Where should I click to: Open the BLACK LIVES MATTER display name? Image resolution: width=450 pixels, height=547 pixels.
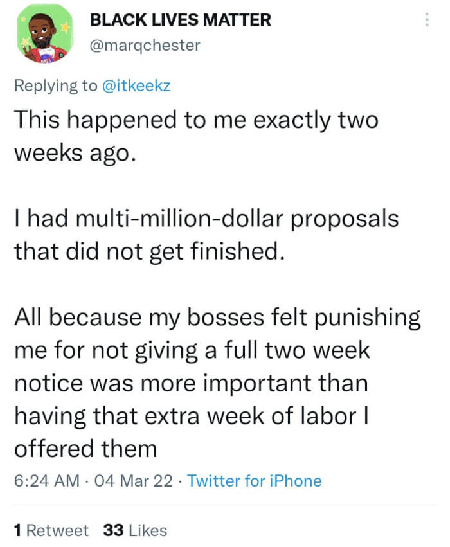(181, 20)
